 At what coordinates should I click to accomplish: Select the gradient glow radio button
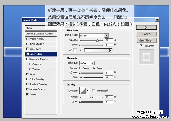click(x=81, y=50)
